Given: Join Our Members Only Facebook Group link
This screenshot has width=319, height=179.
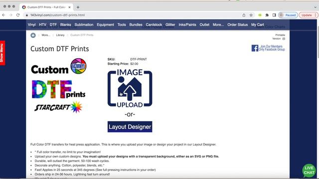Looking at the screenshot, I should click(x=272, y=48).
